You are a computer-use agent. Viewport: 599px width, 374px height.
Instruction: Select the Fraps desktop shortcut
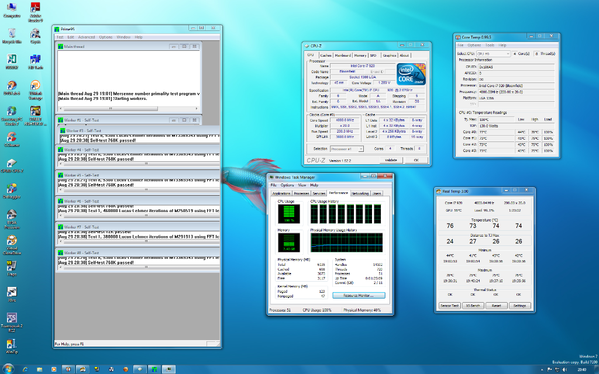[12, 269]
